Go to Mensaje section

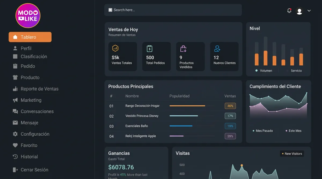30,123
